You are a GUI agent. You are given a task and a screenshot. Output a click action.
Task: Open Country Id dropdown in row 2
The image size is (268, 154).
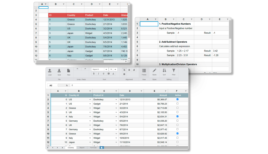click(x=90, y=100)
